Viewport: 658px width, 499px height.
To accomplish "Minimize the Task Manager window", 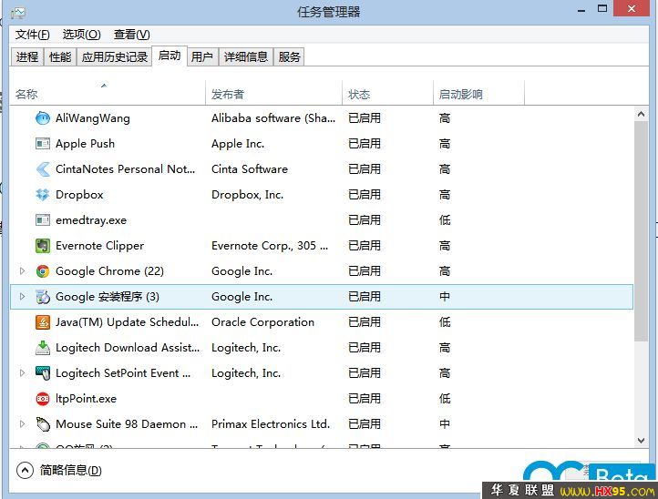I will pos(581,10).
